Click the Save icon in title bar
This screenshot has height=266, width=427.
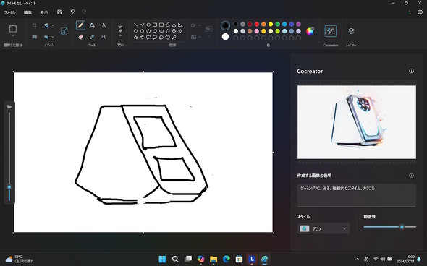click(x=59, y=12)
